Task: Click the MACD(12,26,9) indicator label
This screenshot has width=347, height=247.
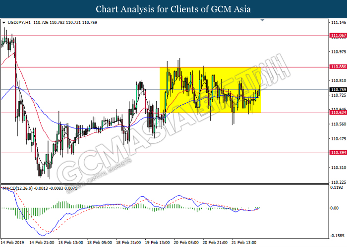Action: (x=17, y=188)
